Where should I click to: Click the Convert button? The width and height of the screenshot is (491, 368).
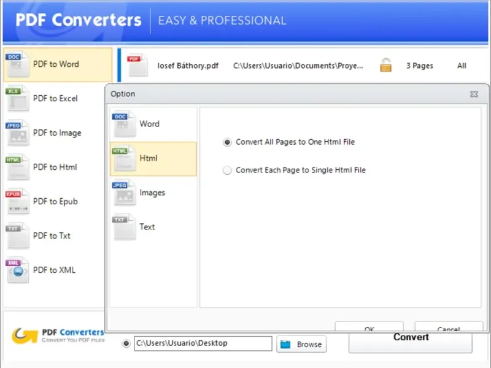(411, 342)
